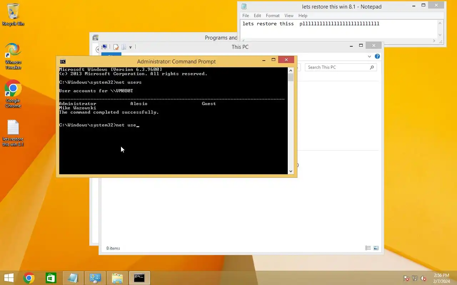This screenshot has height=285, width=457.
Task: Open the Notepad View menu
Action: (289, 16)
